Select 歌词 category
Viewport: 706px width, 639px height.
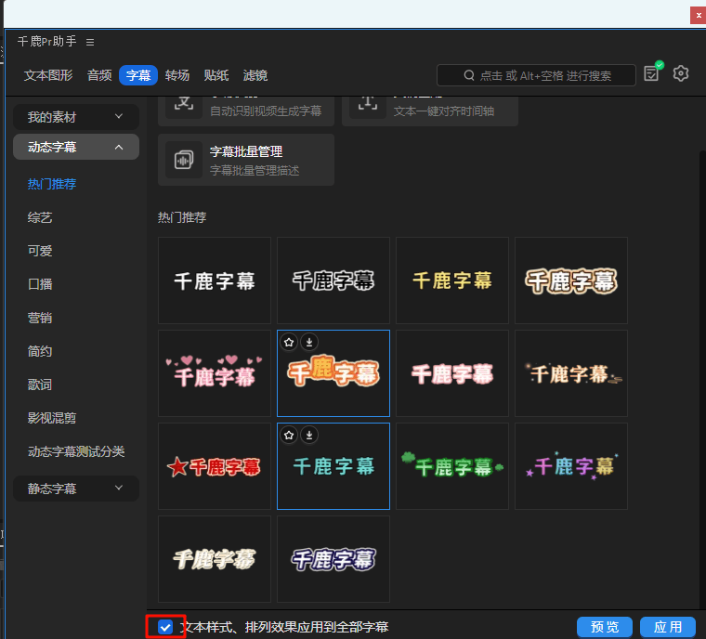40,385
